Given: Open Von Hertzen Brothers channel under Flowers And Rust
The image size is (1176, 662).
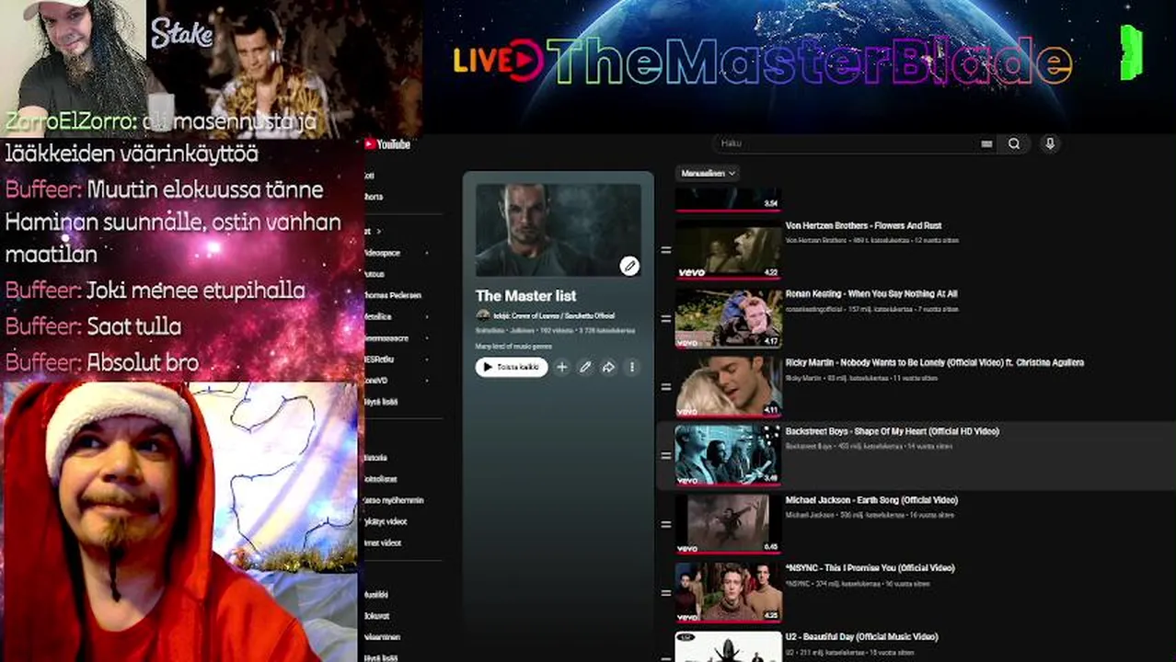Looking at the screenshot, I should pos(816,240).
